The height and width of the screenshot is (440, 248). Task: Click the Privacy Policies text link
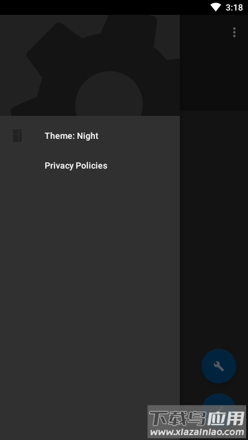[76, 165]
